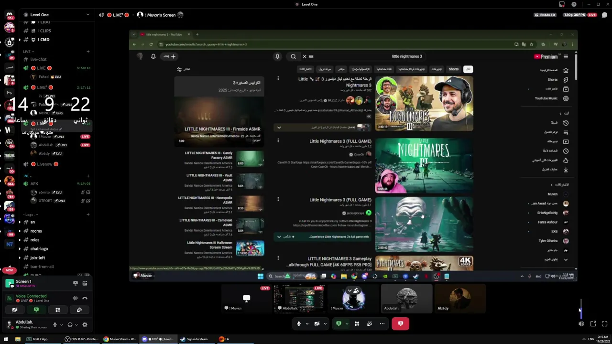The image size is (612, 344).
Task: Open soundboard from call controls
Action: (x=370, y=323)
